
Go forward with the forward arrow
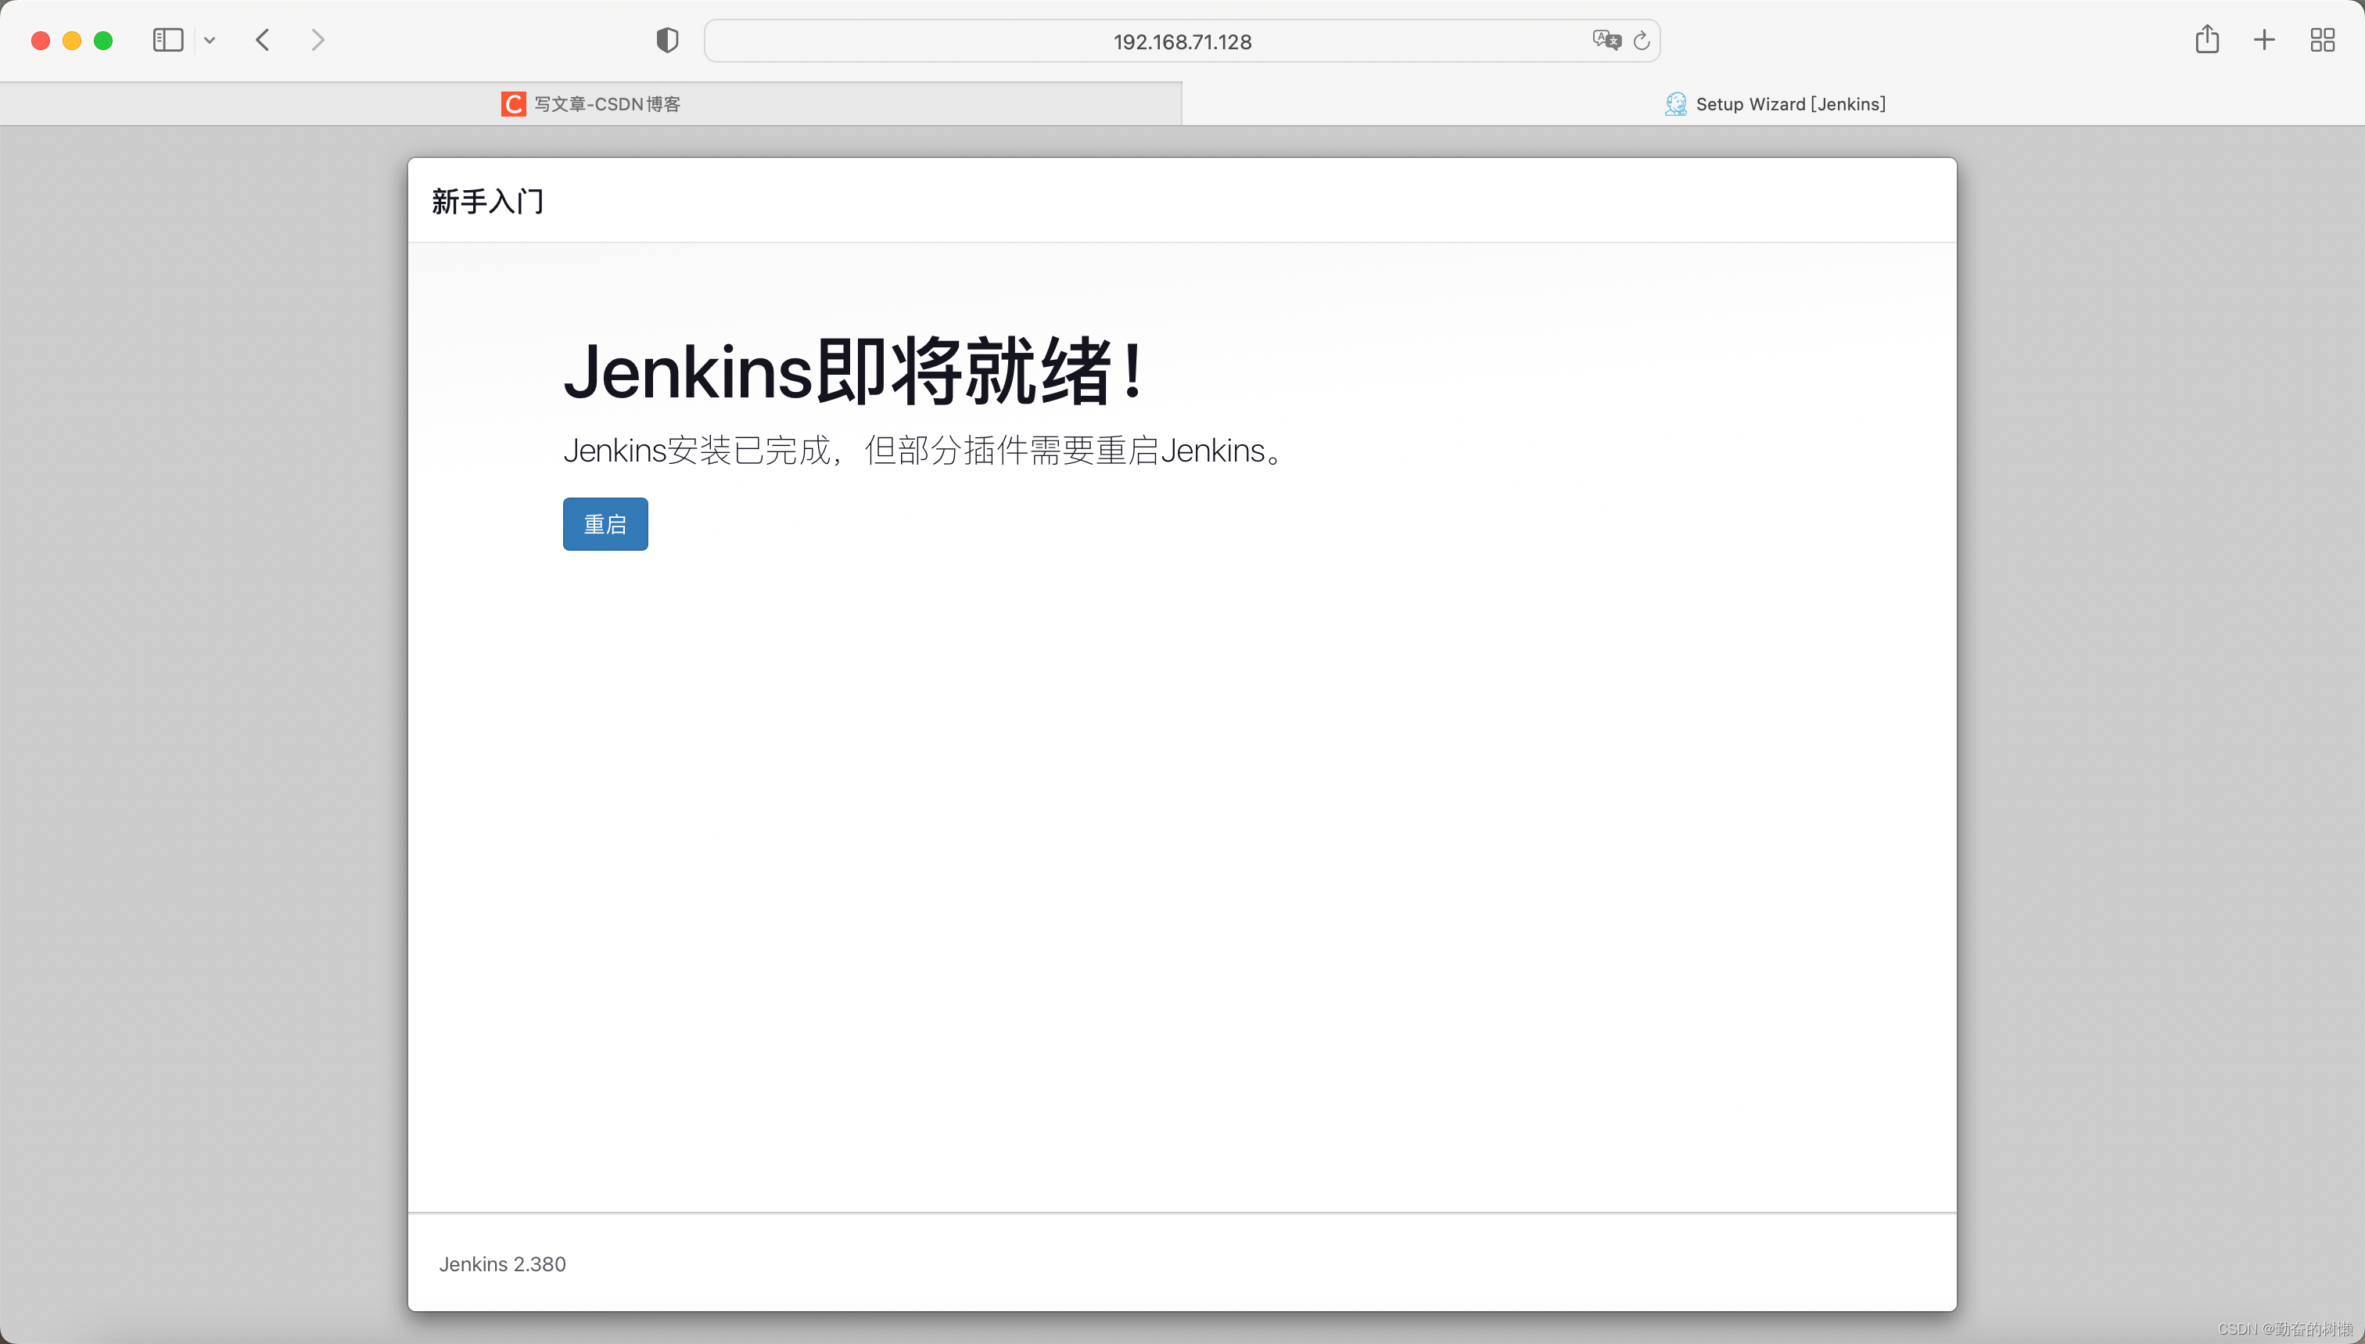318,41
